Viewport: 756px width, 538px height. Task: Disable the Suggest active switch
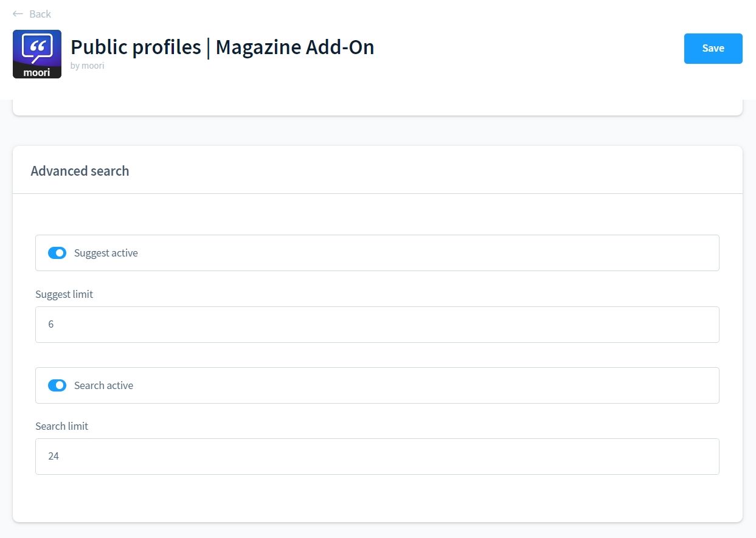click(x=57, y=253)
